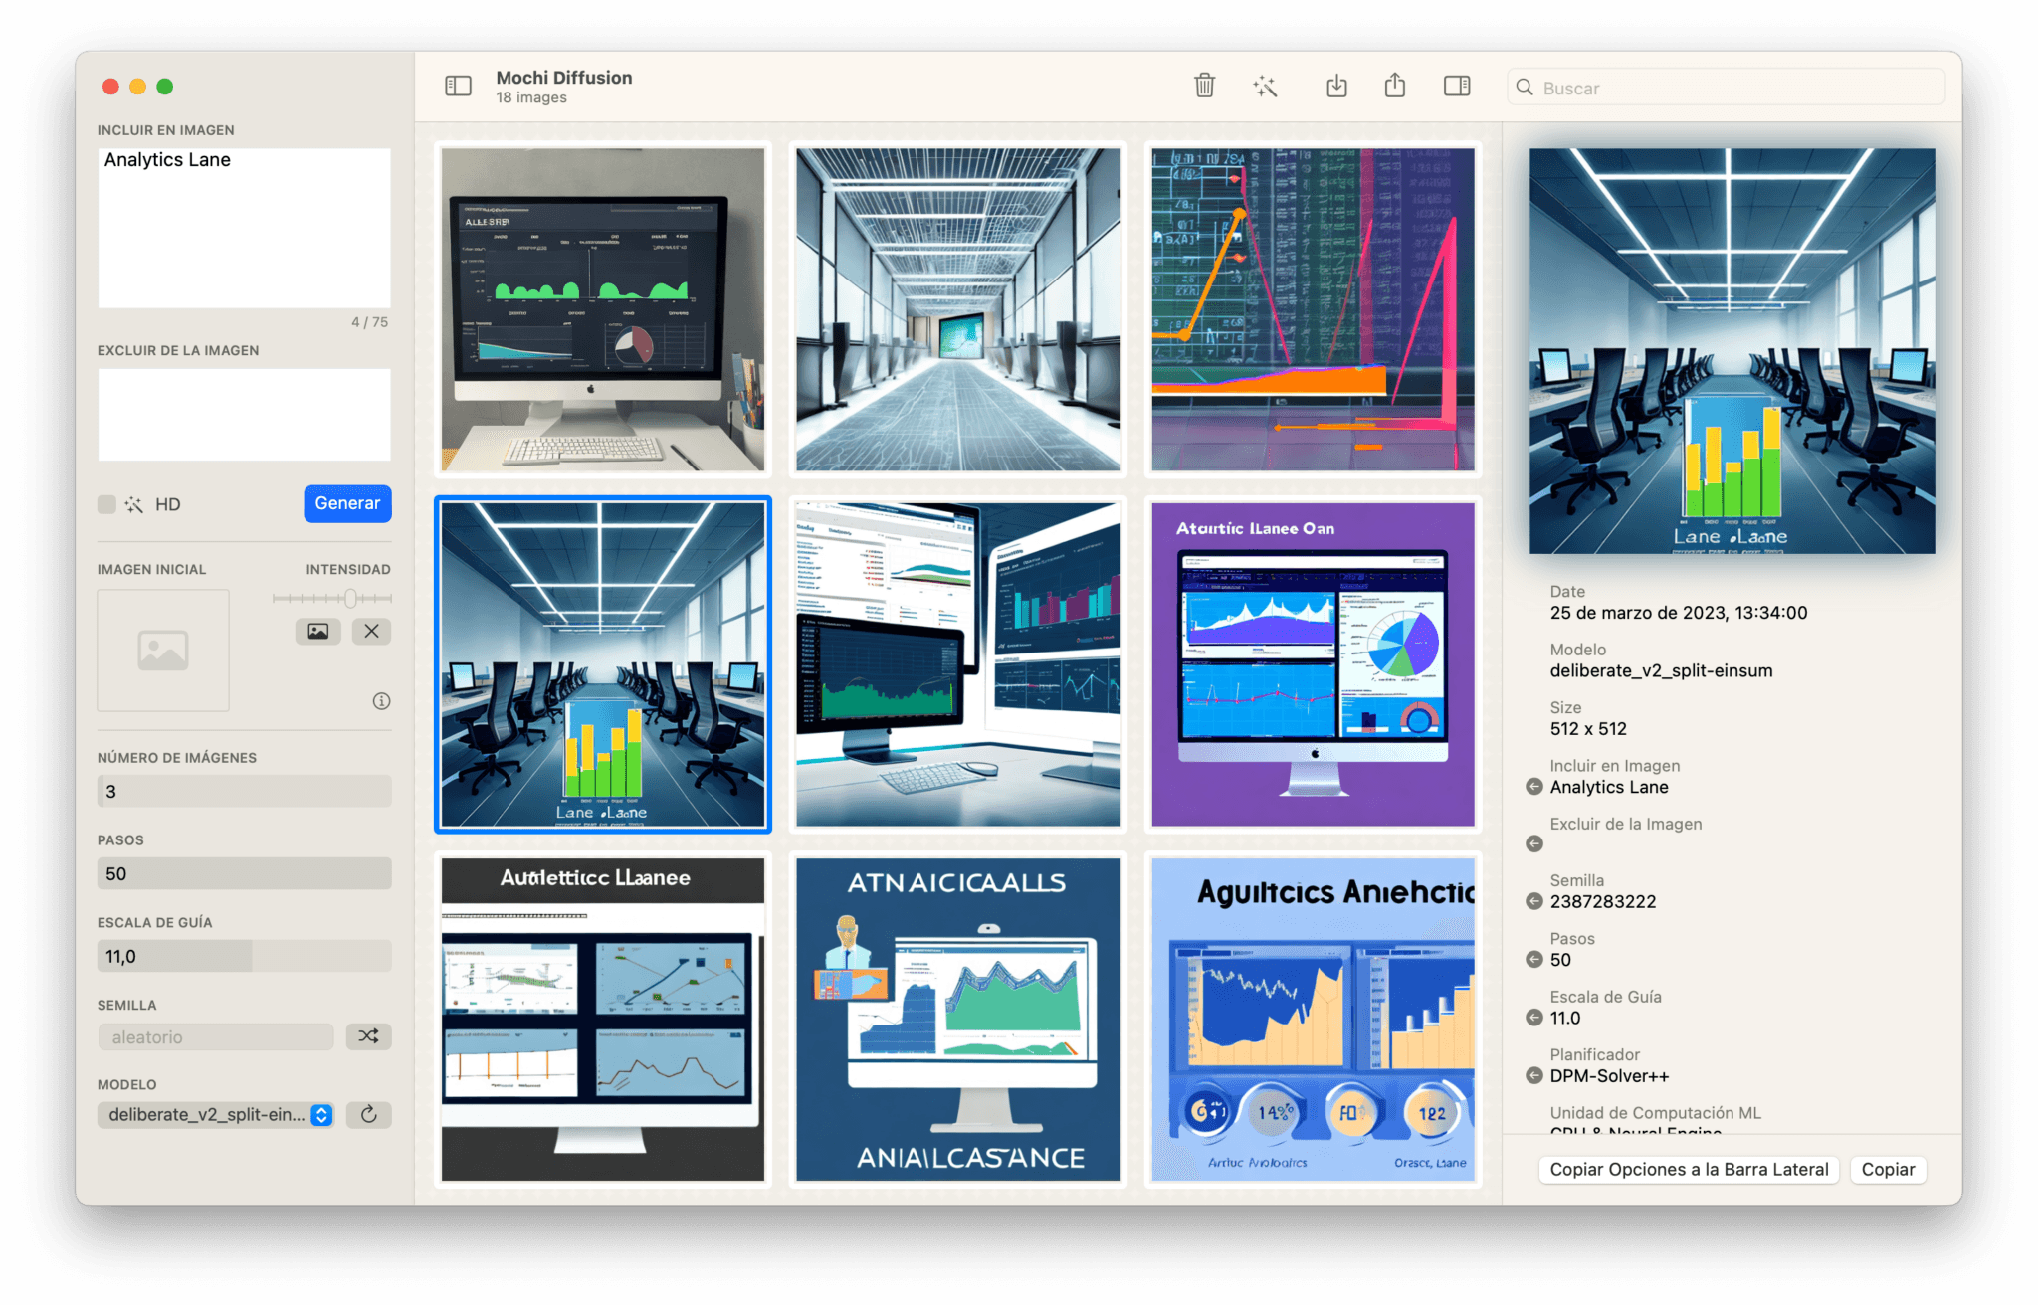The width and height of the screenshot is (2038, 1305).
Task: Click the Excluir de la Imagen text field
Action: (x=244, y=414)
